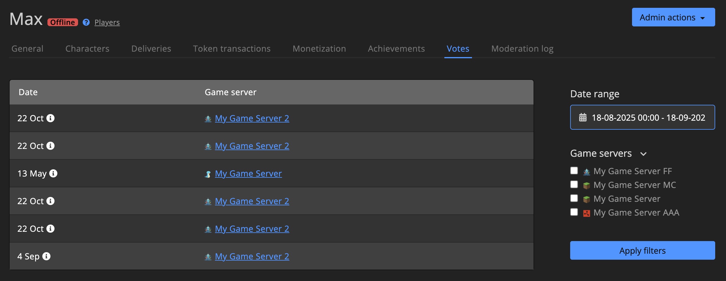This screenshot has height=281, width=726.
Task: Click the calendar icon in the date range field
Action: [583, 117]
